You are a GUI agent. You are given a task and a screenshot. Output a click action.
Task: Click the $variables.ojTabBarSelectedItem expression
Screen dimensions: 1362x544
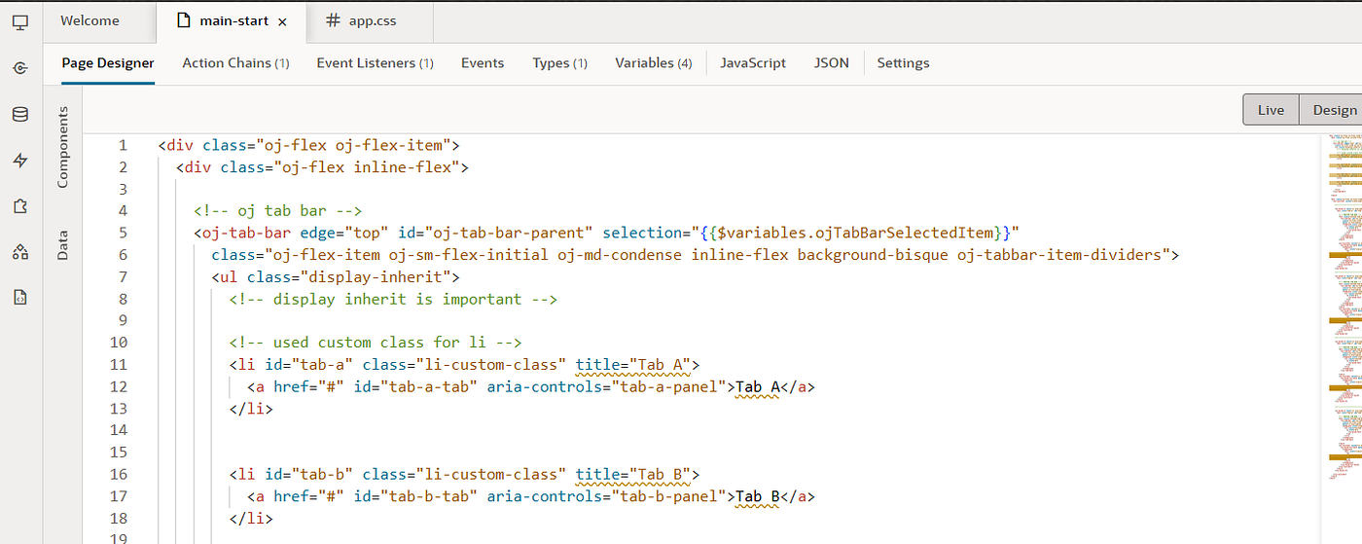point(856,233)
